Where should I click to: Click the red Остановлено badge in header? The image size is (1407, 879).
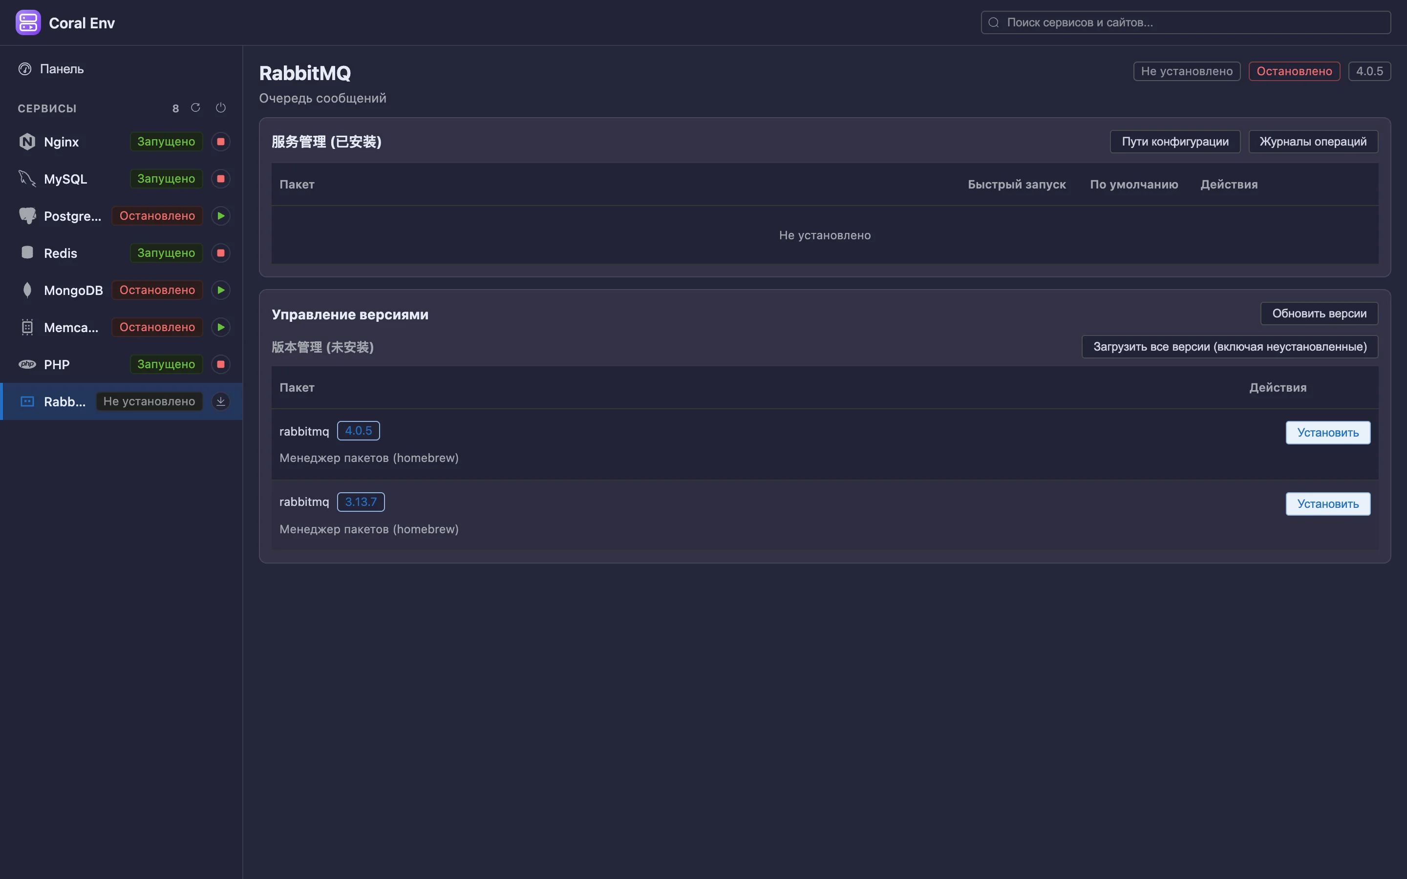click(1294, 71)
